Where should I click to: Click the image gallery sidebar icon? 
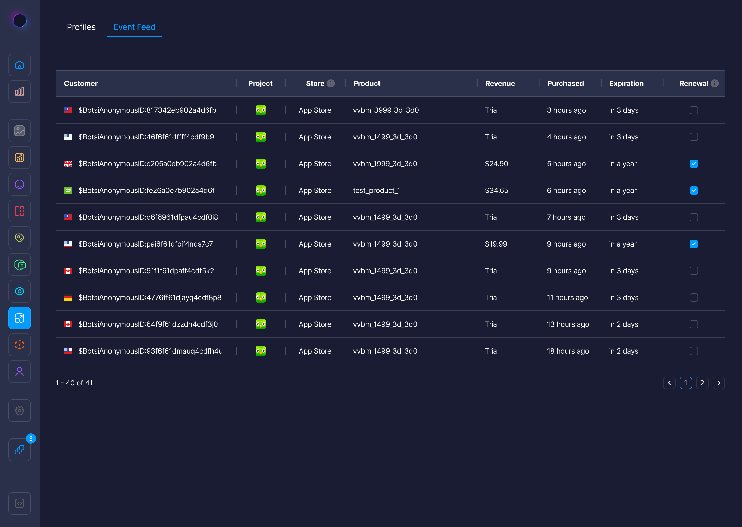[x=20, y=131]
